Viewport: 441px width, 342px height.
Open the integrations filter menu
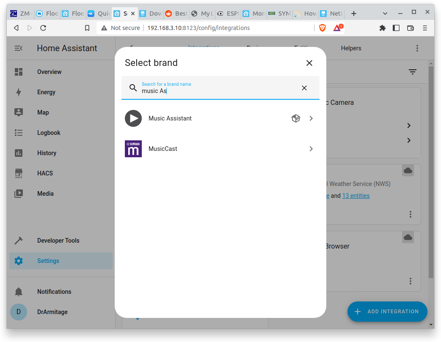click(412, 72)
